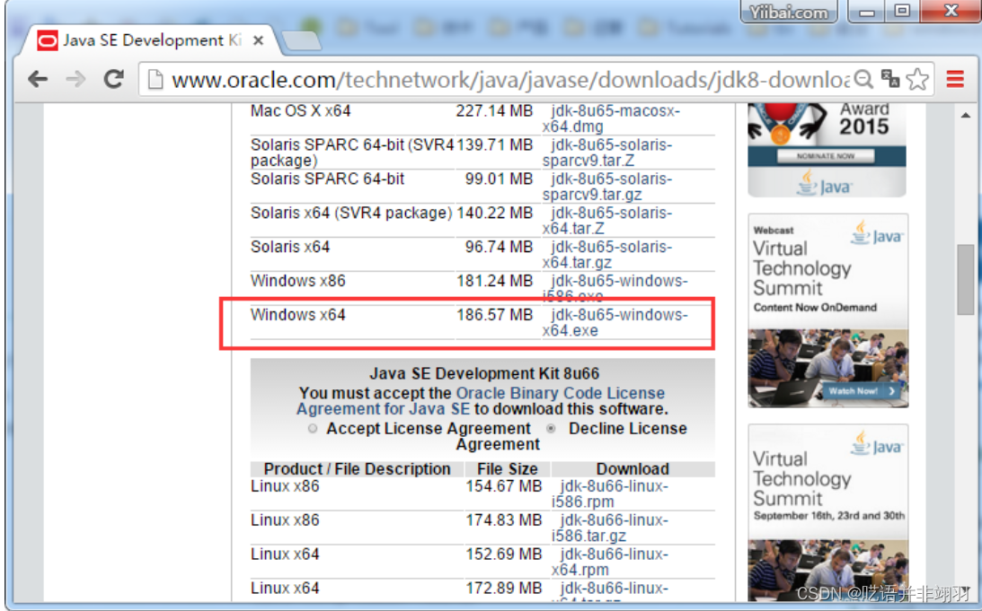Click the Windows x86 row label

[298, 281]
